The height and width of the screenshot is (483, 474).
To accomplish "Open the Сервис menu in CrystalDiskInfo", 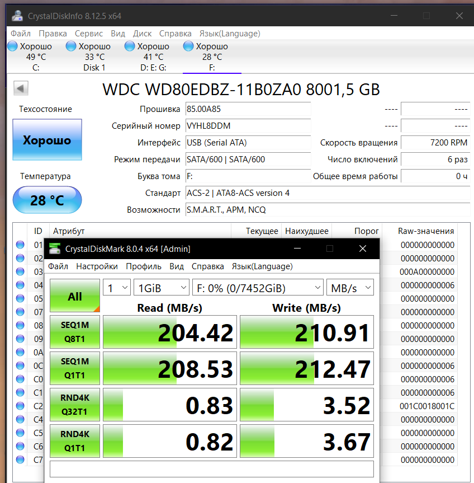I will point(89,34).
